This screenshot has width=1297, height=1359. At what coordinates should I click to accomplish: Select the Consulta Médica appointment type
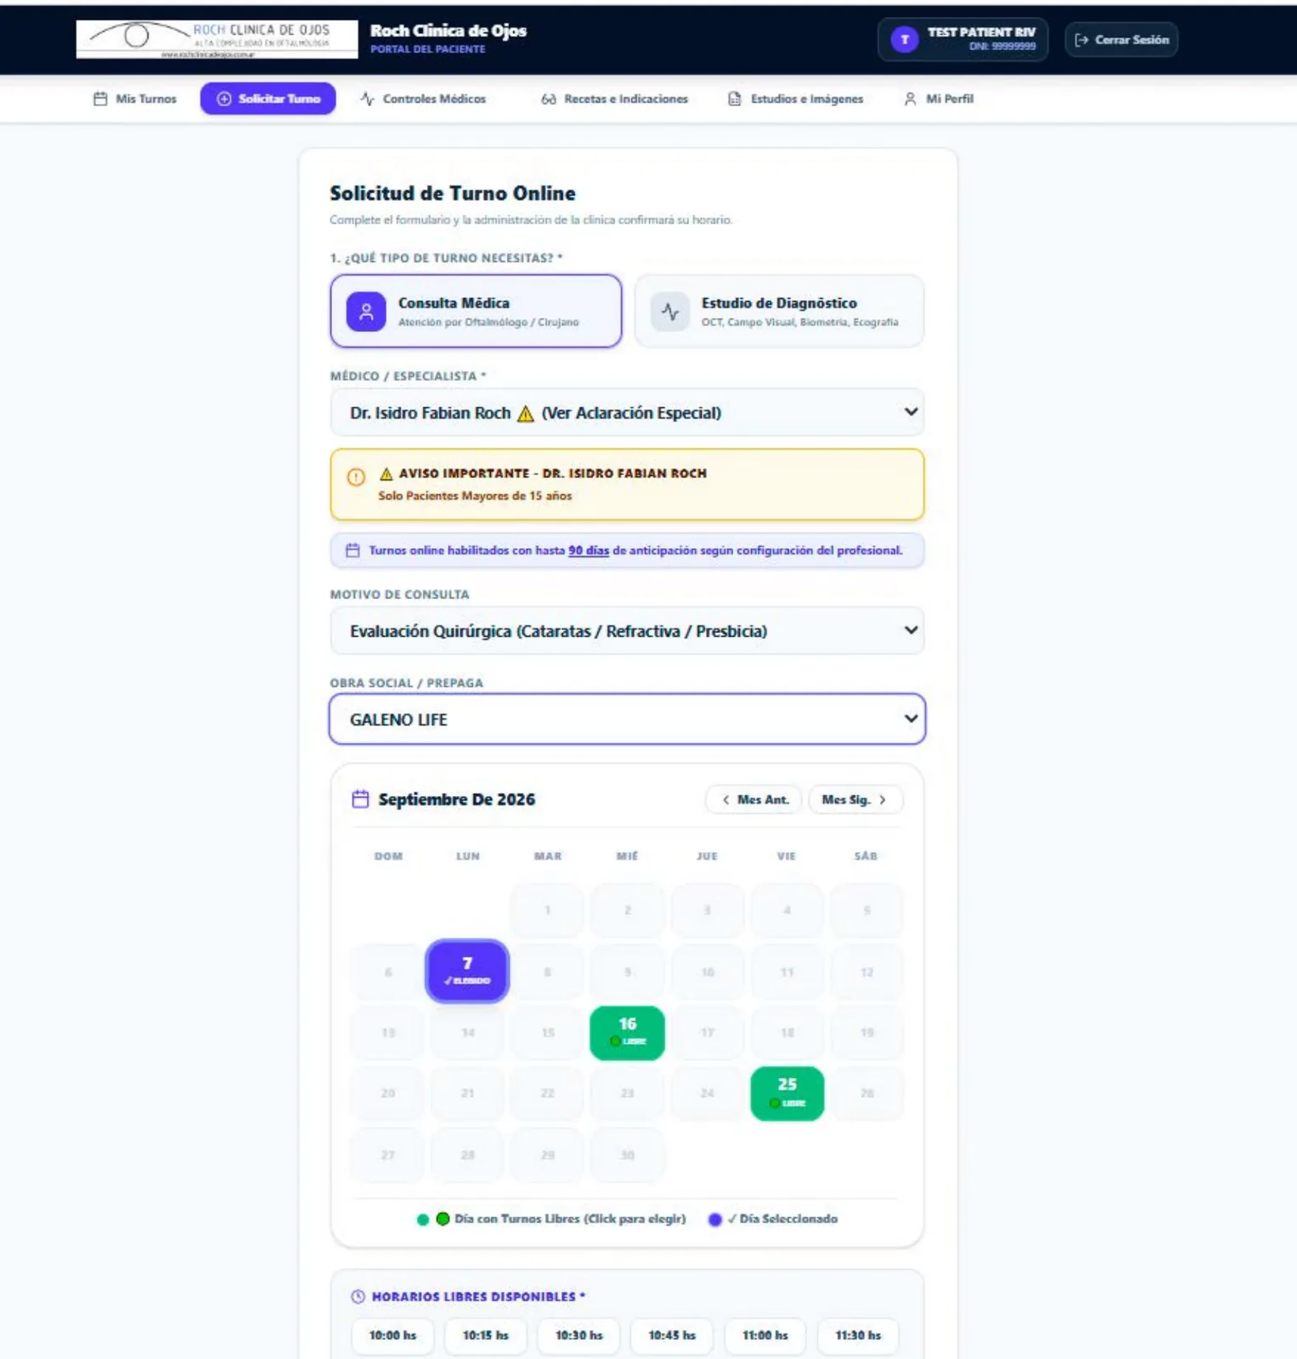coord(476,311)
